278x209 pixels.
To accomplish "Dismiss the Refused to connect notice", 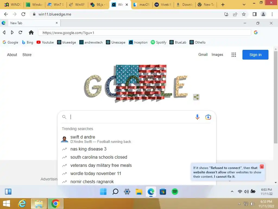I will 262,167.
